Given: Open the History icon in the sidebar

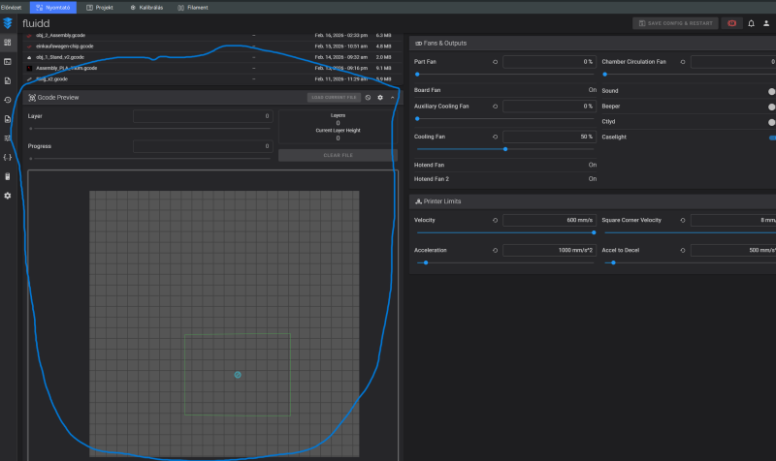Looking at the screenshot, I should pyautogui.click(x=8, y=99).
